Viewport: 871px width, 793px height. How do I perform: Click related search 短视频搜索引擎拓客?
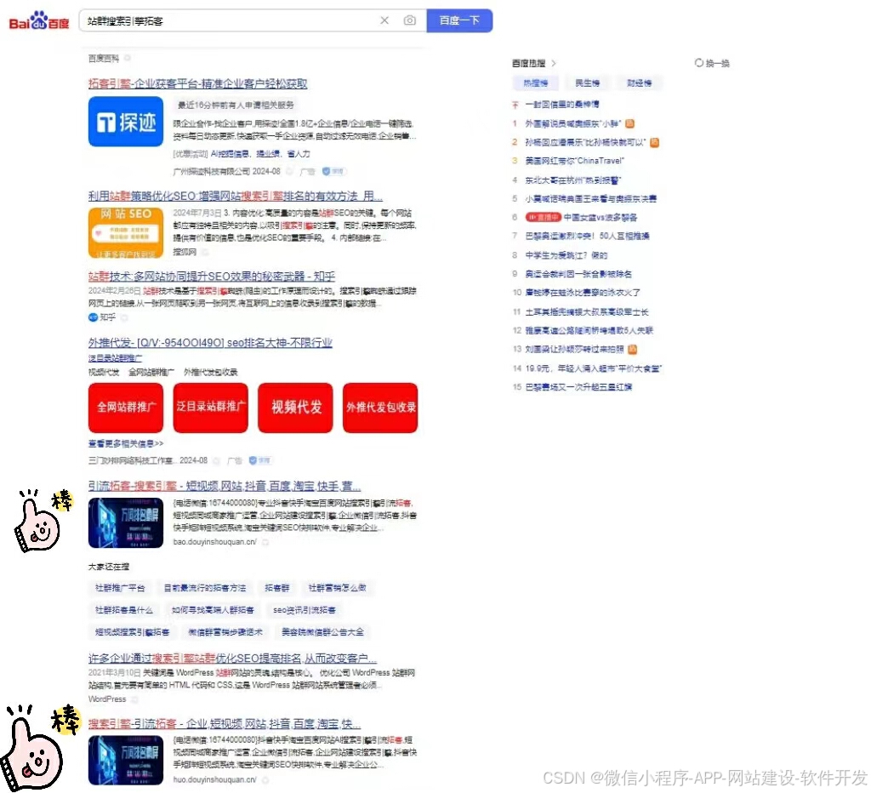[132, 632]
